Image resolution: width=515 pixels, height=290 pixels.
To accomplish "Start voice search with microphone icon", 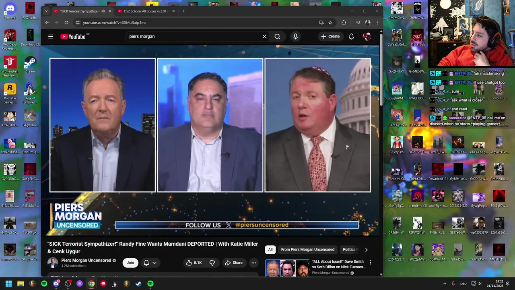I will [295, 37].
